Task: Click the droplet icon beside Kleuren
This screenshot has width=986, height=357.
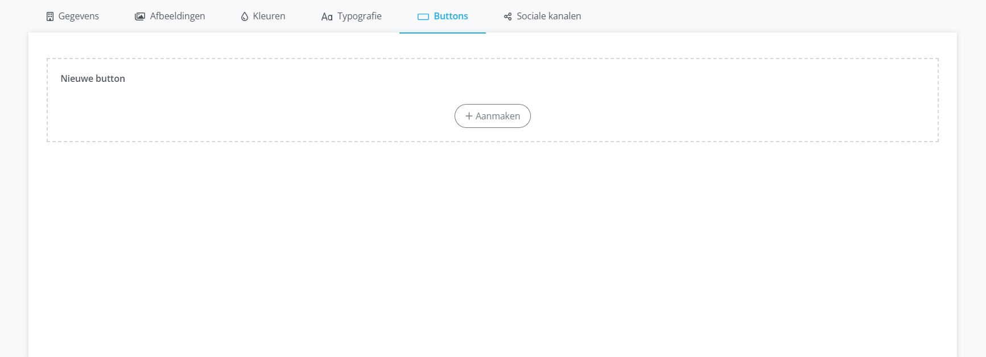Action: coord(245,16)
